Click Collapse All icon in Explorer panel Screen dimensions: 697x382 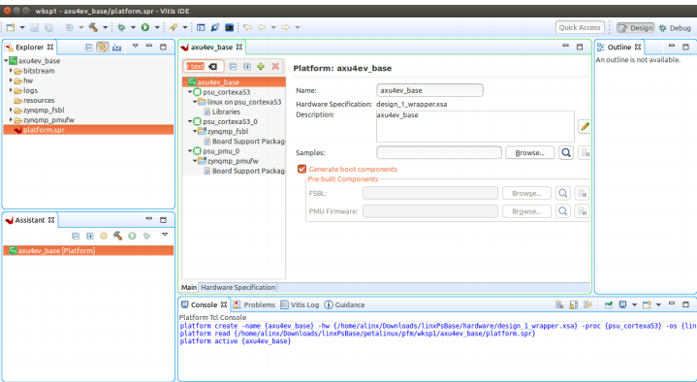(x=89, y=48)
